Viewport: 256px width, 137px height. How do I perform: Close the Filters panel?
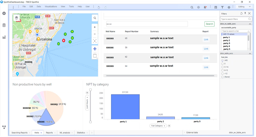249,14
